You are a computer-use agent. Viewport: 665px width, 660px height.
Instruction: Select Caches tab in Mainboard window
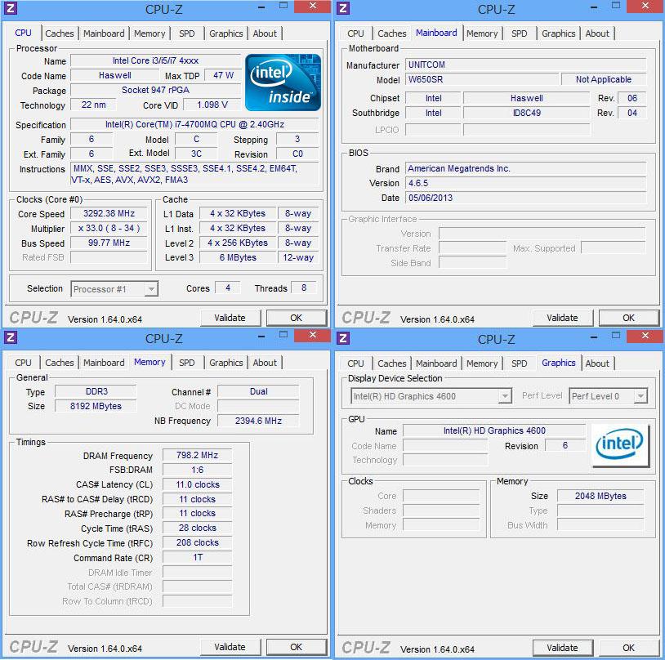tap(392, 33)
